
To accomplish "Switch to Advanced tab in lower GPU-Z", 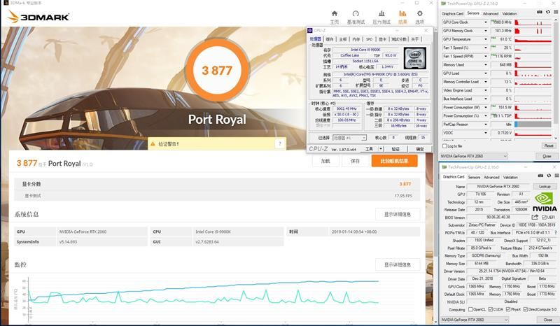I will 491,177.
